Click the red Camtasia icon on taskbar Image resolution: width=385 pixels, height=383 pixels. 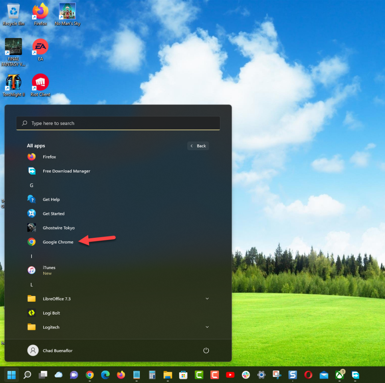[214, 375]
